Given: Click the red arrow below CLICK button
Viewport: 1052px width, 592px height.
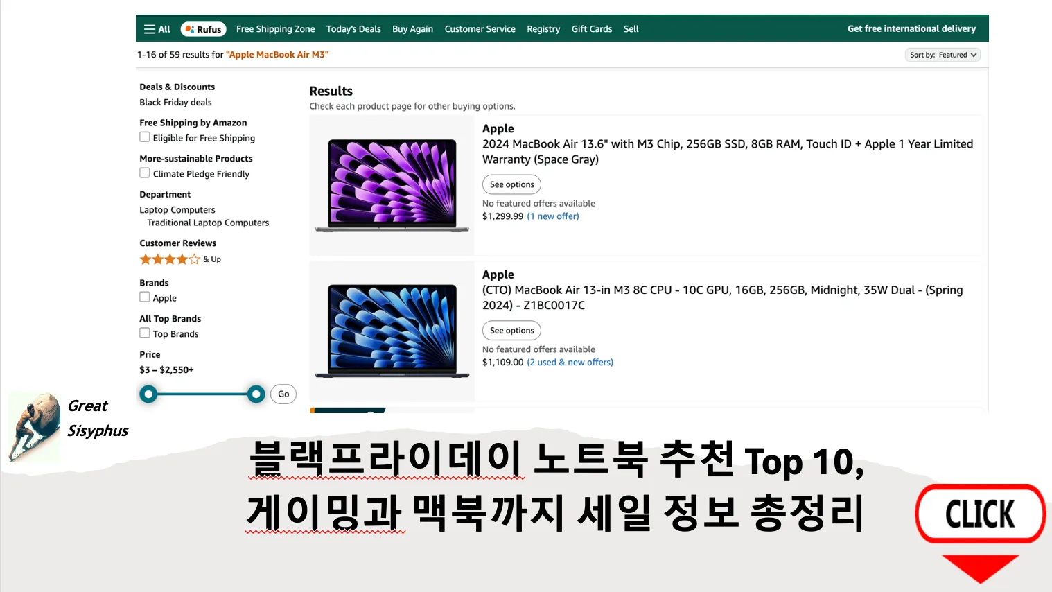Looking at the screenshot, I should [x=980, y=568].
